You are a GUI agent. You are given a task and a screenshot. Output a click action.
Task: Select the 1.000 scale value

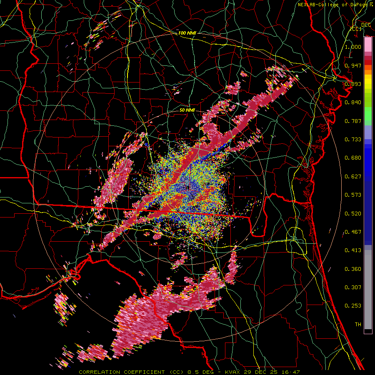coord(353,47)
